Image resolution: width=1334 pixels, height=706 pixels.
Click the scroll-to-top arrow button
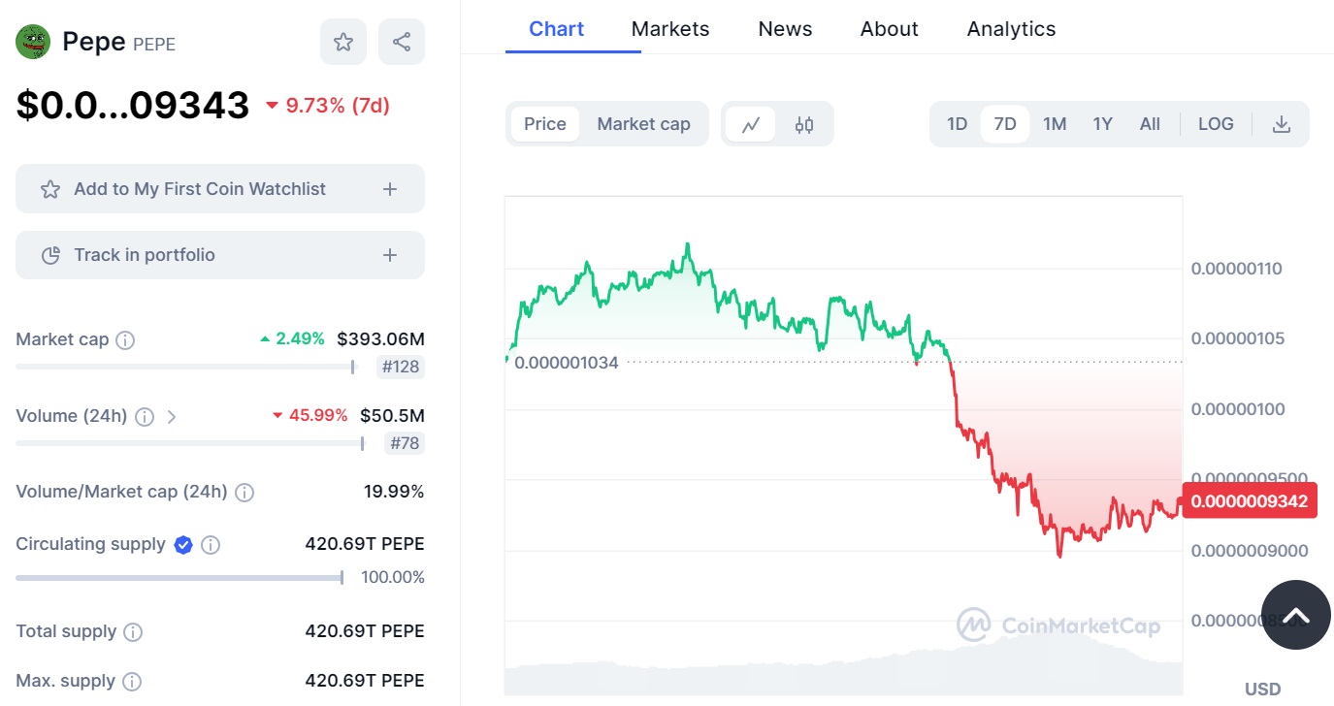pos(1295,615)
